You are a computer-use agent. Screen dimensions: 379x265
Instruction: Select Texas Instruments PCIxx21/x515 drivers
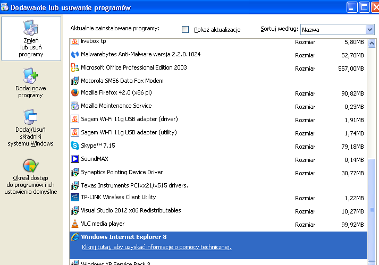click(x=218, y=185)
